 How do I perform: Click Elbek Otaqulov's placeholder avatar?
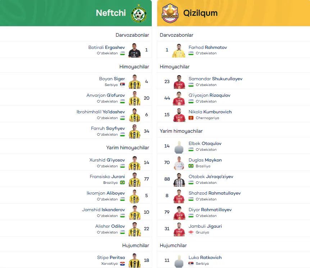179,147
